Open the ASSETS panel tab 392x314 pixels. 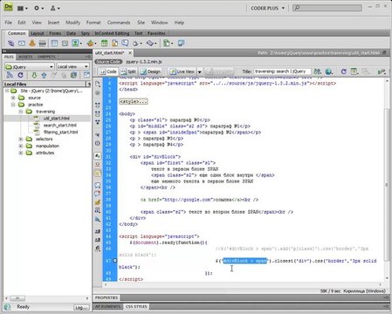pos(25,57)
